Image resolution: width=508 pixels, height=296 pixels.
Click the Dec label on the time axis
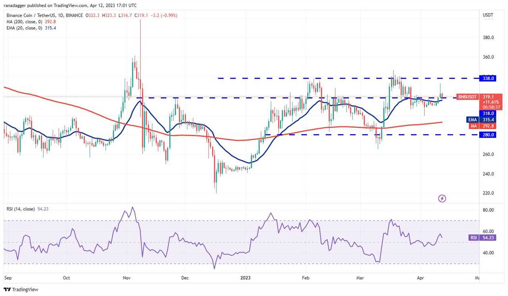coord(185,278)
